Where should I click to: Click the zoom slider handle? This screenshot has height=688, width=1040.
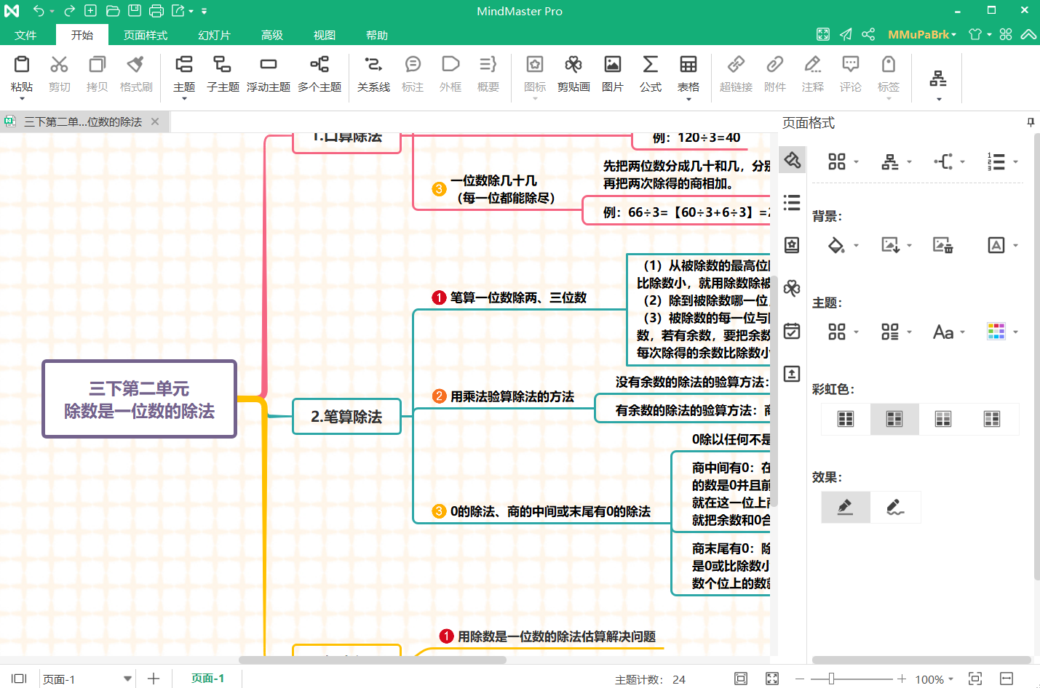point(831,679)
